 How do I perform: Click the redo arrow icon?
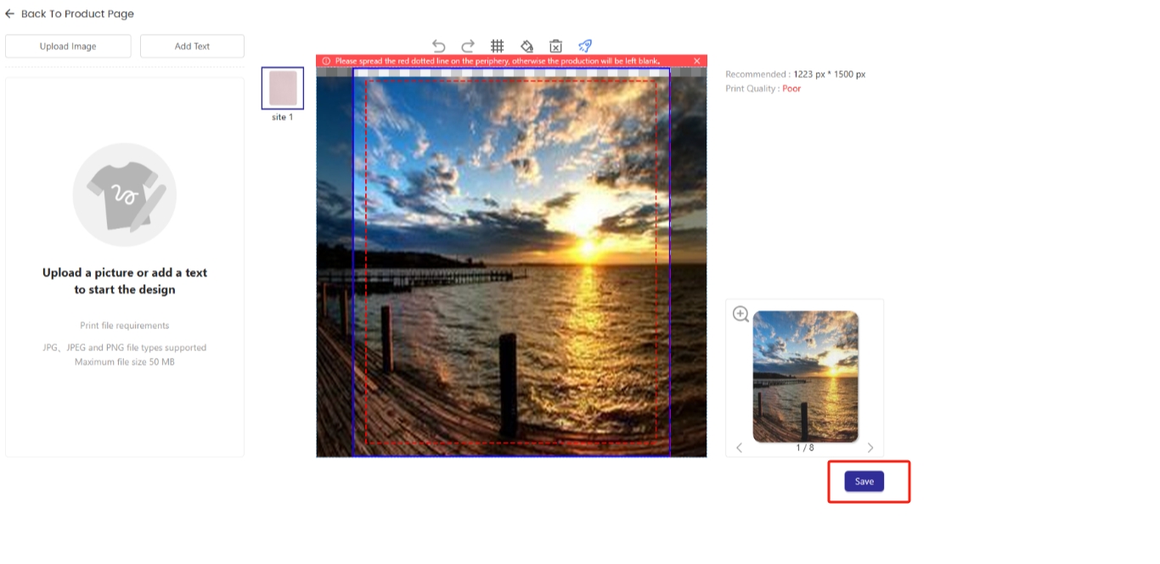(468, 46)
